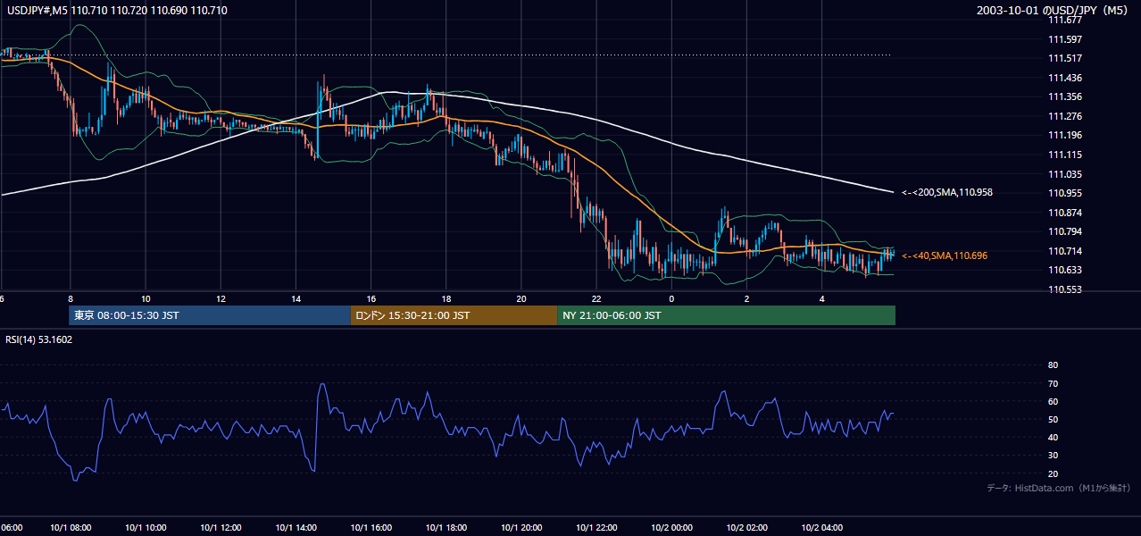Screen dimensions: 1141x536
Task: Click the 111.115 price axis value
Action: coord(1065,155)
